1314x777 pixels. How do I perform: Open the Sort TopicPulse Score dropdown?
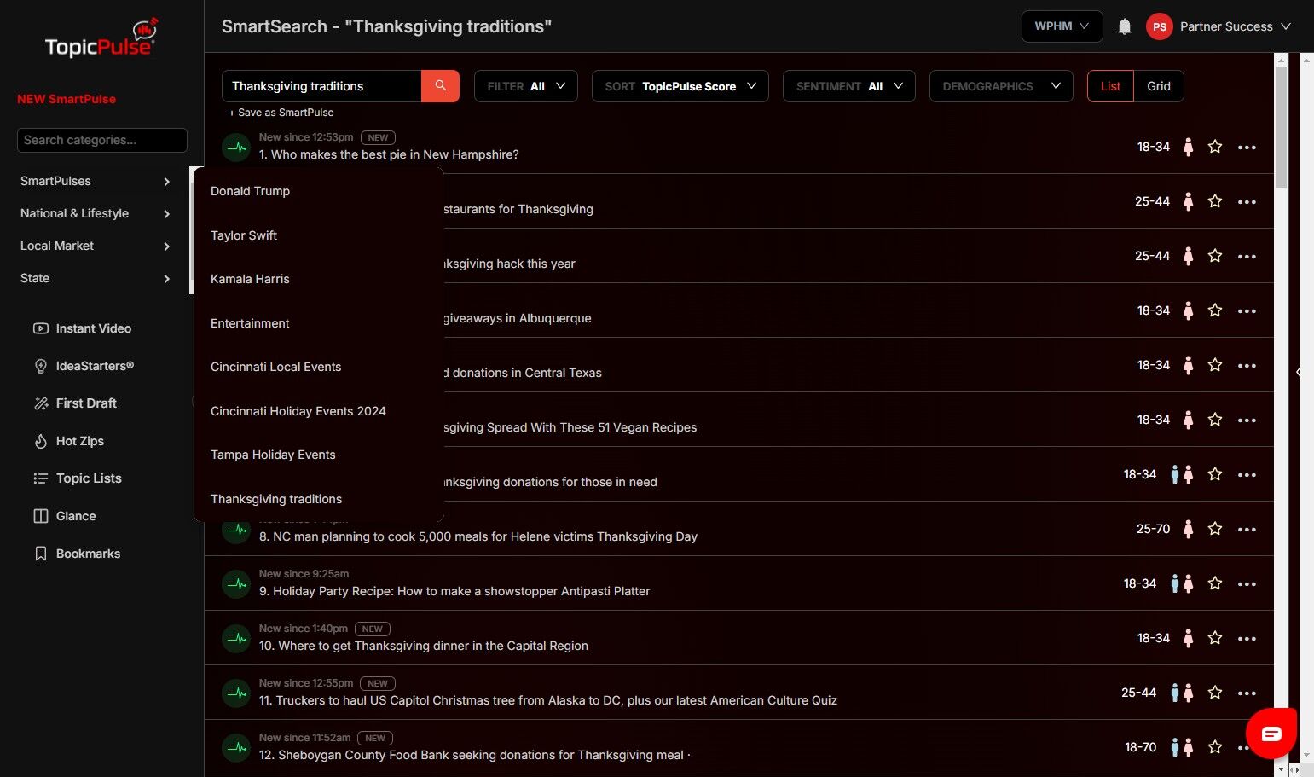680,86
